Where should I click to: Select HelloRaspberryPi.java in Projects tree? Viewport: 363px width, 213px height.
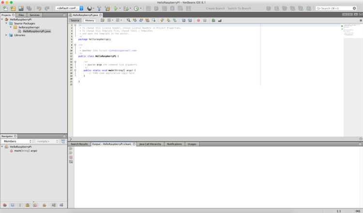point(37,32)
